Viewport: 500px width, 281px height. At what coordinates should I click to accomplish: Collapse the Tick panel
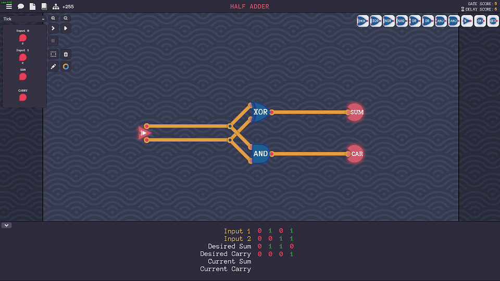pos(43,19)
